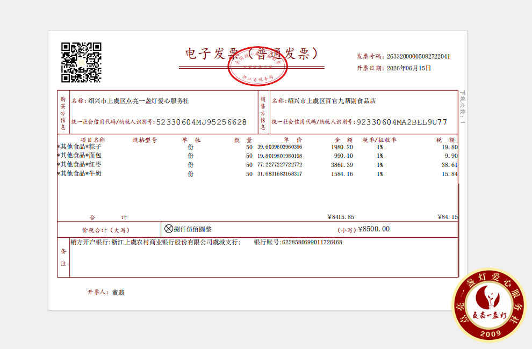
Task: Click the grand total ¥8500.00
Action: (x=374, y=229)
